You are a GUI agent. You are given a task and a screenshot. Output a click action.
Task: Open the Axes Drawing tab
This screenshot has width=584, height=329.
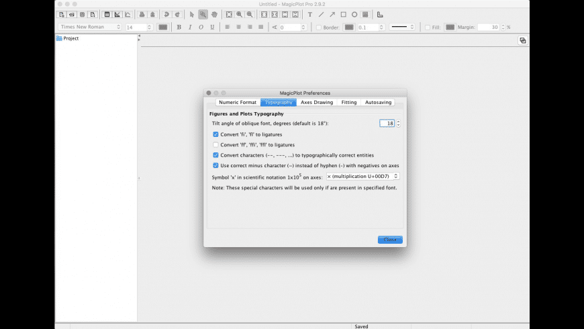tap(316, 102)
